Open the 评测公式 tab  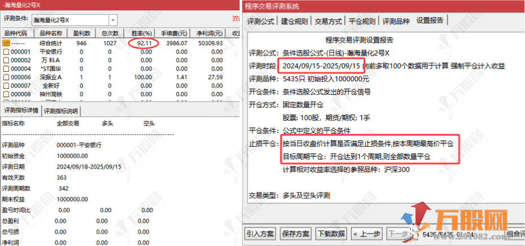(x=261, y=21)
